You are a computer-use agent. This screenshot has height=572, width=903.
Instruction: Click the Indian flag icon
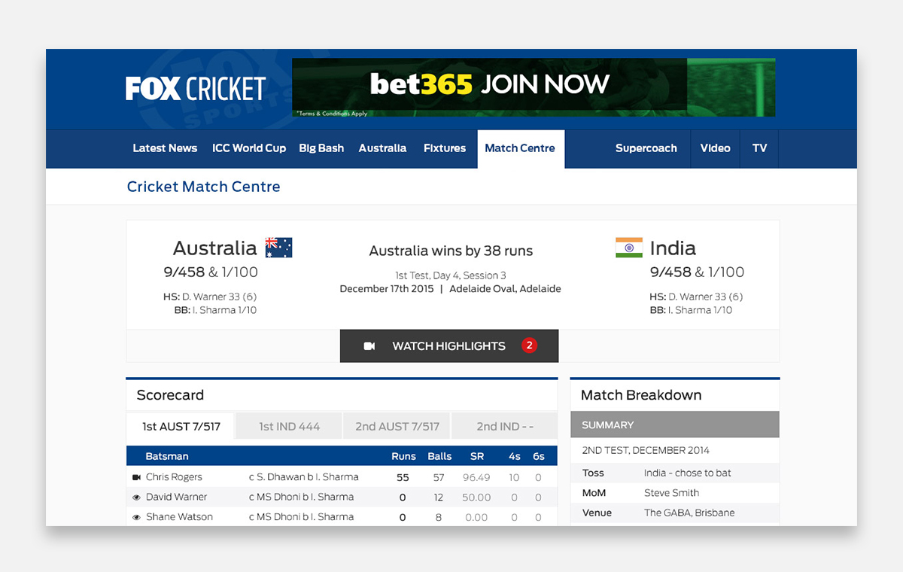(x=629, y=248)
